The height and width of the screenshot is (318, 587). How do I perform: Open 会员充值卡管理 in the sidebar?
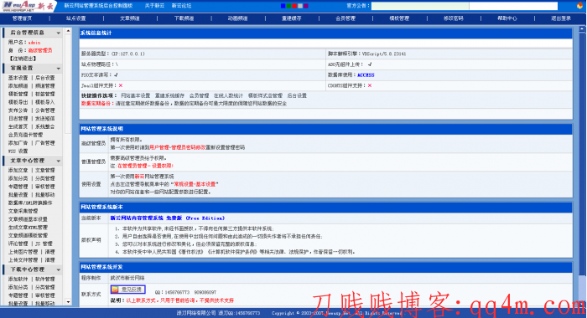25,135
